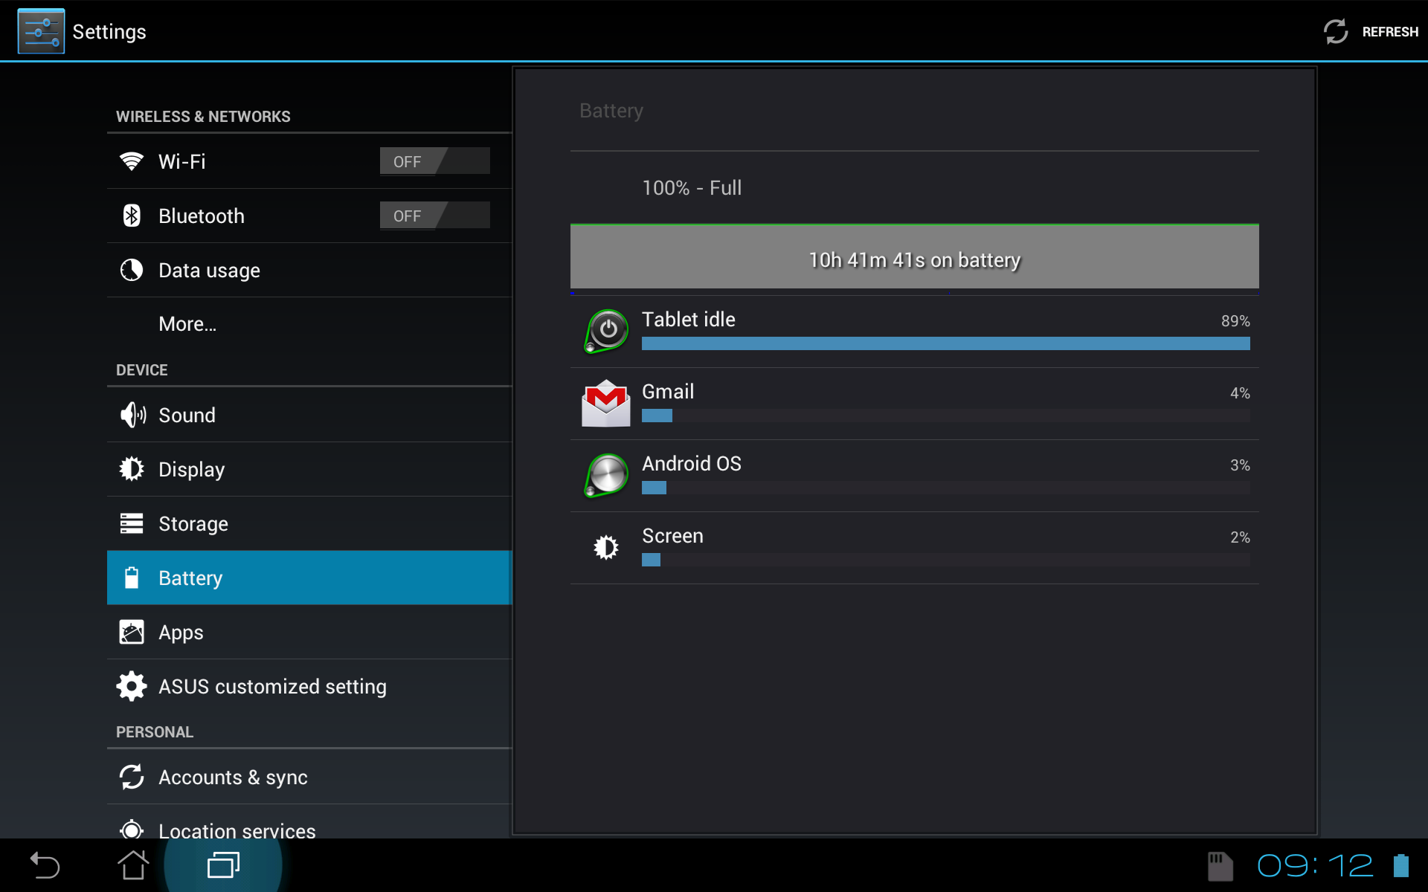This screenshot has height=892, width=1428.
Task: Tap the Bluetooth icon
Action: (132, 216)
